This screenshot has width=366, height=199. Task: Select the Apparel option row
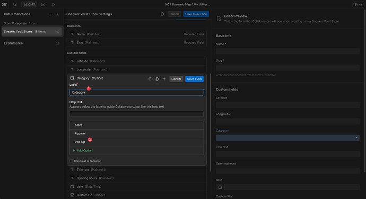point(136,133)
